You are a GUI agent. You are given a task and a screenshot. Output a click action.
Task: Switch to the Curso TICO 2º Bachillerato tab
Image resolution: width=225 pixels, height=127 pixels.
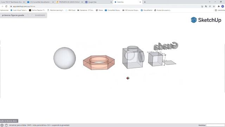tap(13, 2)
